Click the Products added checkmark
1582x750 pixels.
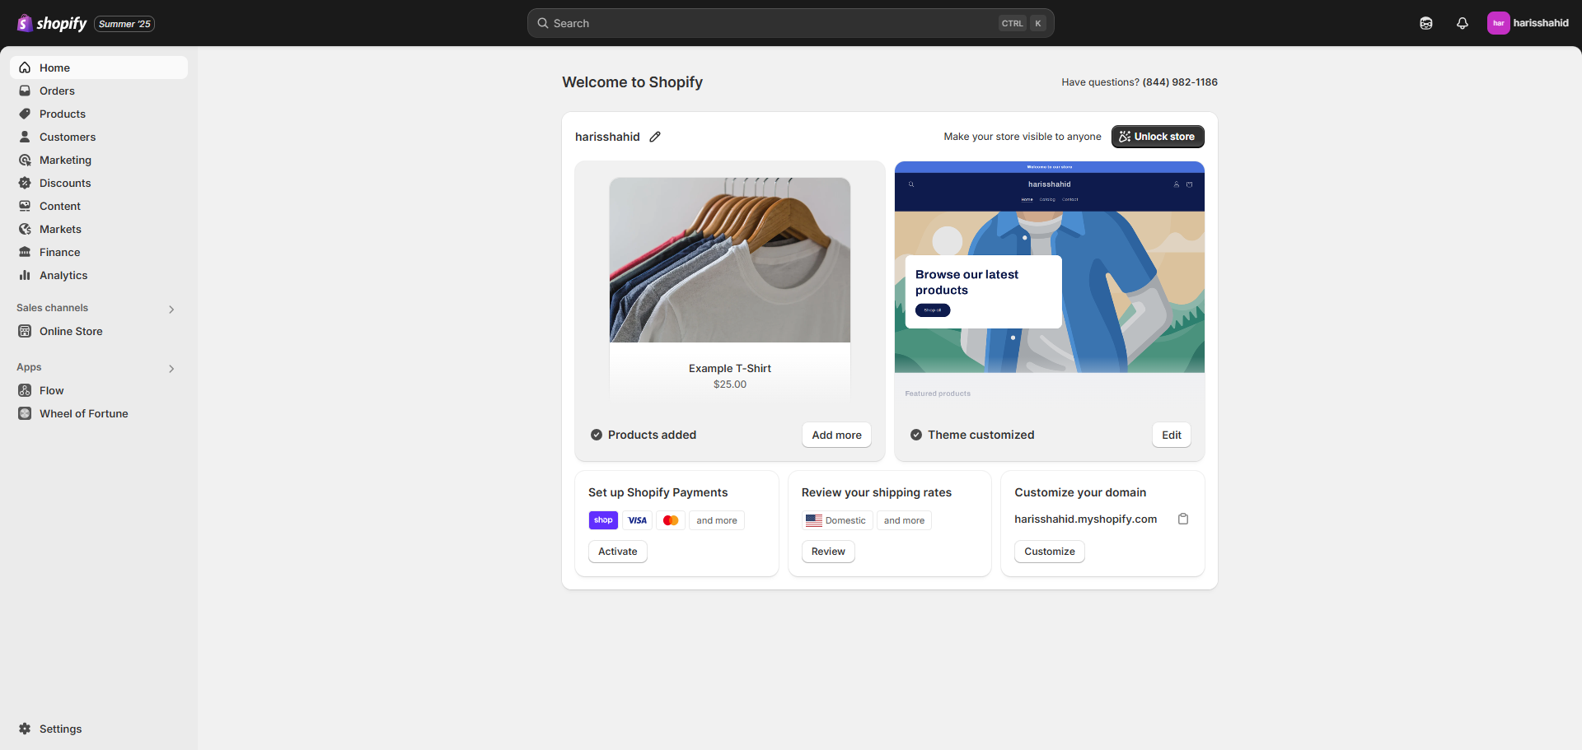click(597, 435)
